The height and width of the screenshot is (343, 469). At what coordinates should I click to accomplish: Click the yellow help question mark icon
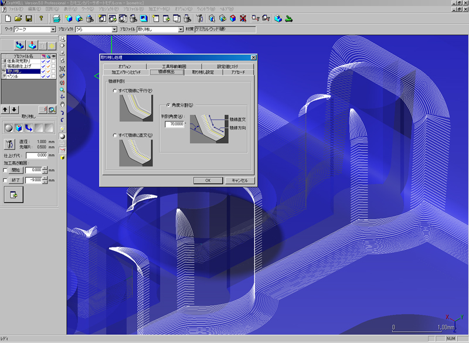pyautogui.click(x=41, y=19)
